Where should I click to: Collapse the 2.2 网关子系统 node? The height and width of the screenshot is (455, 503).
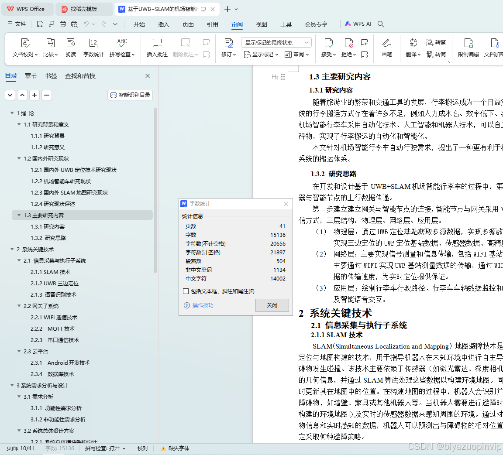click(19, 306)
